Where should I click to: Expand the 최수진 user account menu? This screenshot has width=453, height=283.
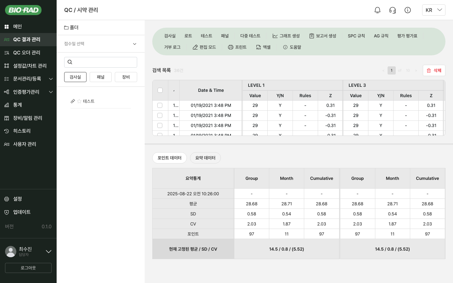(49, 252)
